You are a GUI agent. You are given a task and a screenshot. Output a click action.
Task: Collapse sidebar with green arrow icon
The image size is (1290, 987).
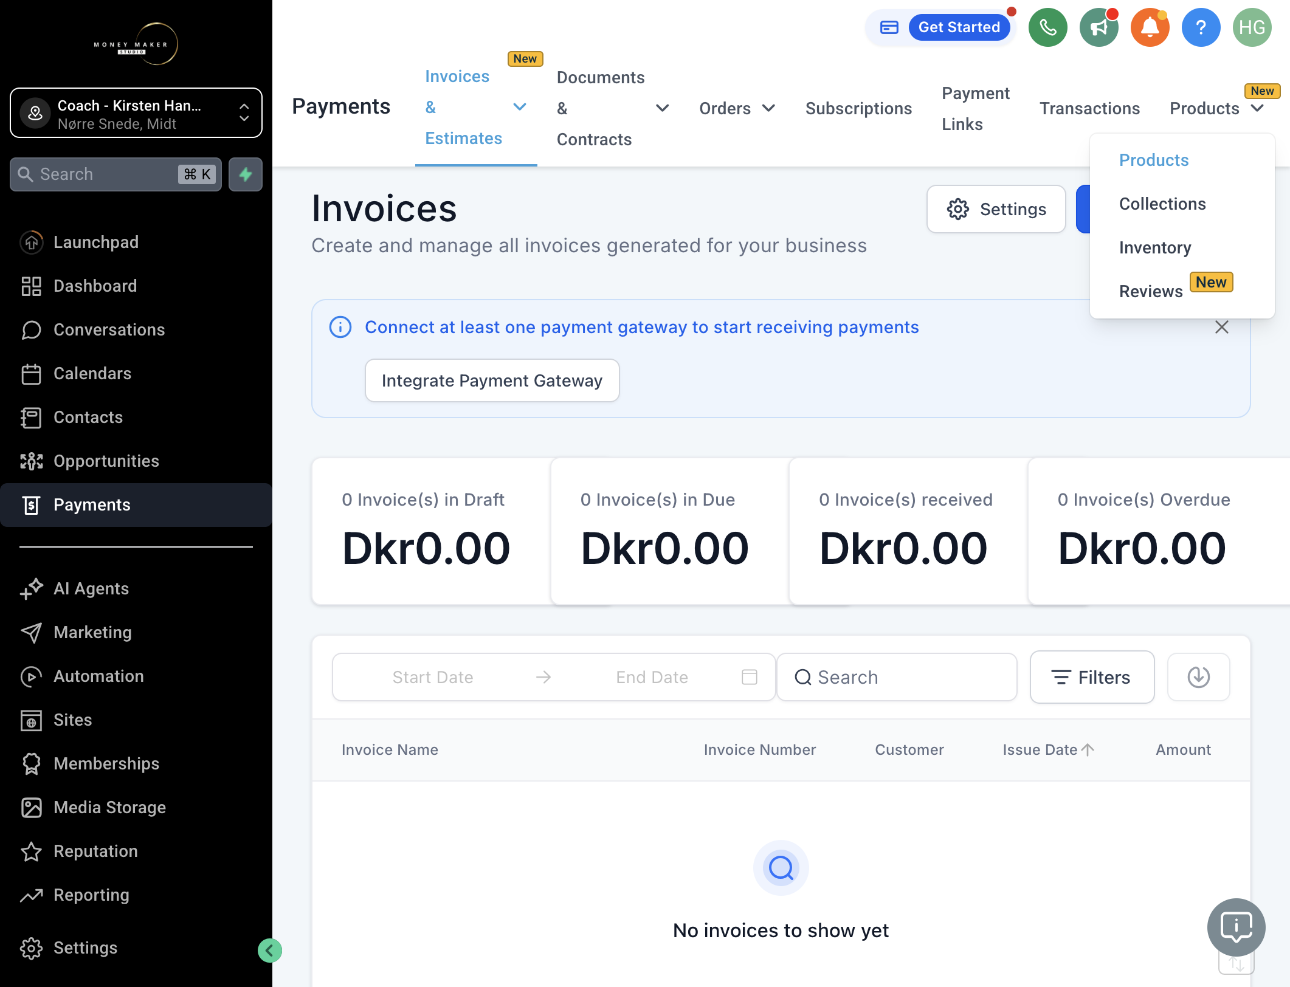point(269,951)
